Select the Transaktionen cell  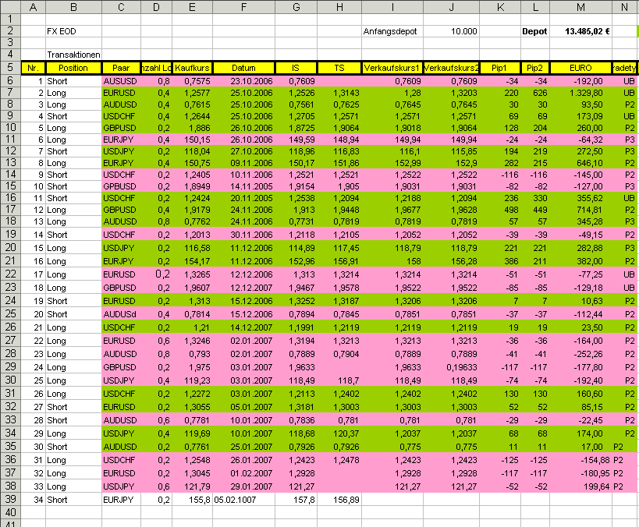pos(73,55)
